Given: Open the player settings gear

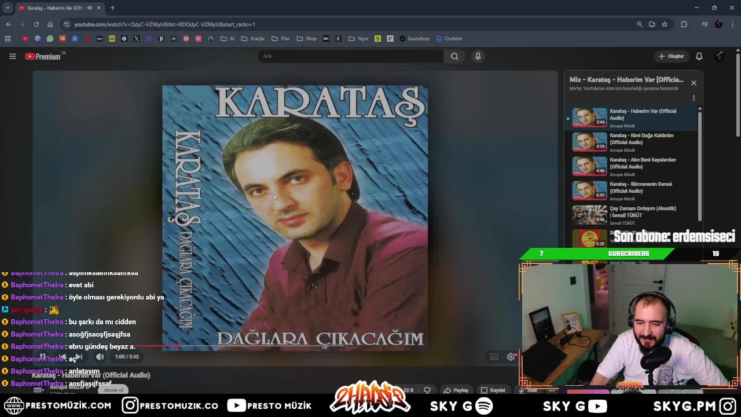Looking at the screenshot, I should pyautogui.click(x=511, y=357).
